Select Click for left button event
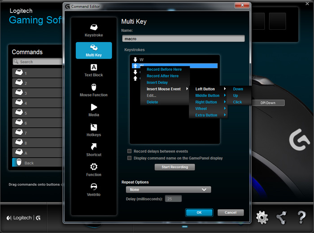The height and width of the screenshot is (233, 314). tap(237, 102)
